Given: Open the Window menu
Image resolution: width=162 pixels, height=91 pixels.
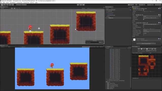Looking at the screenshot, I should pyautogui.click(x=32, y=3).
